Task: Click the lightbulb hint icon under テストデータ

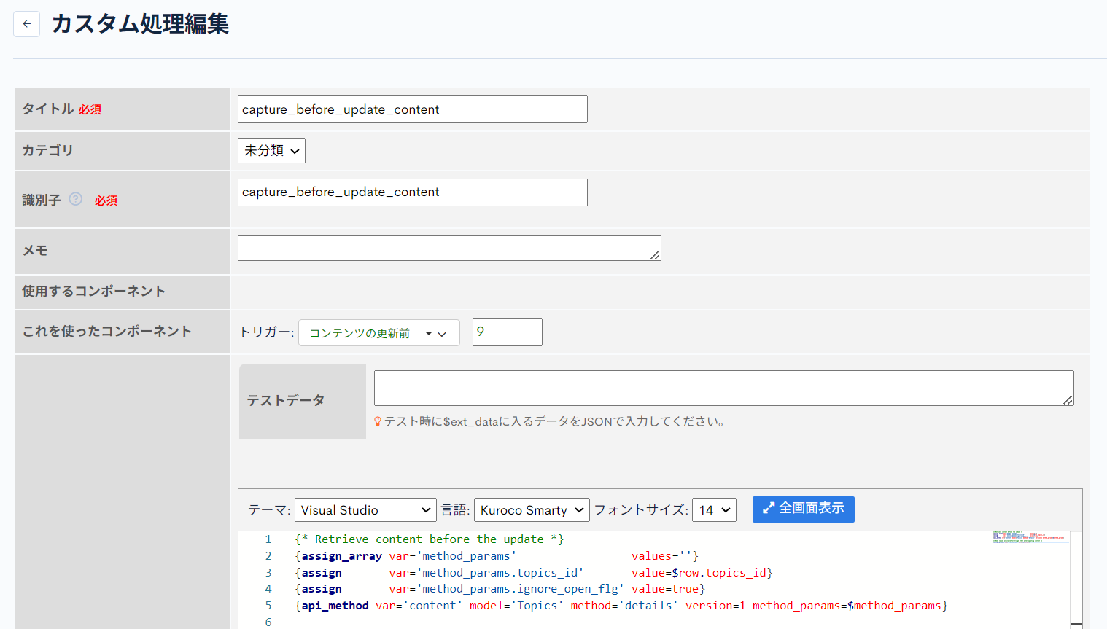Action: pos(378,421)
